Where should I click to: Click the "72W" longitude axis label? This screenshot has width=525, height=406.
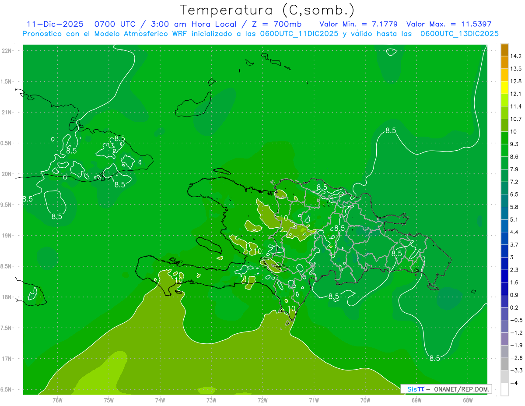click(263, 400)
